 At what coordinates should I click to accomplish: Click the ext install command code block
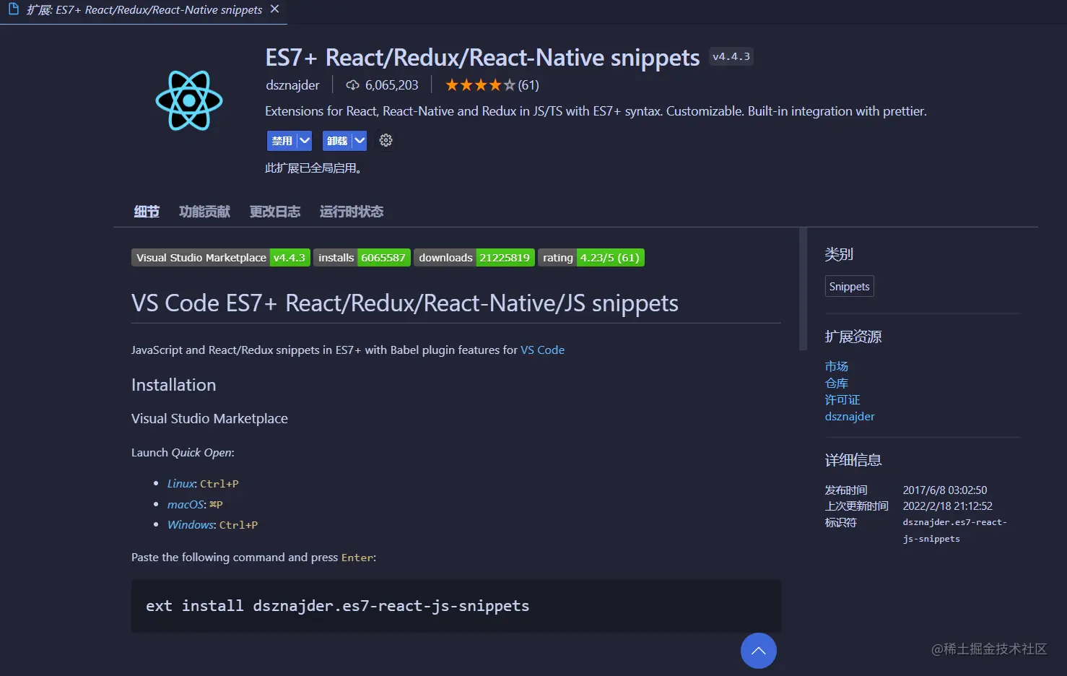point(456,606)
